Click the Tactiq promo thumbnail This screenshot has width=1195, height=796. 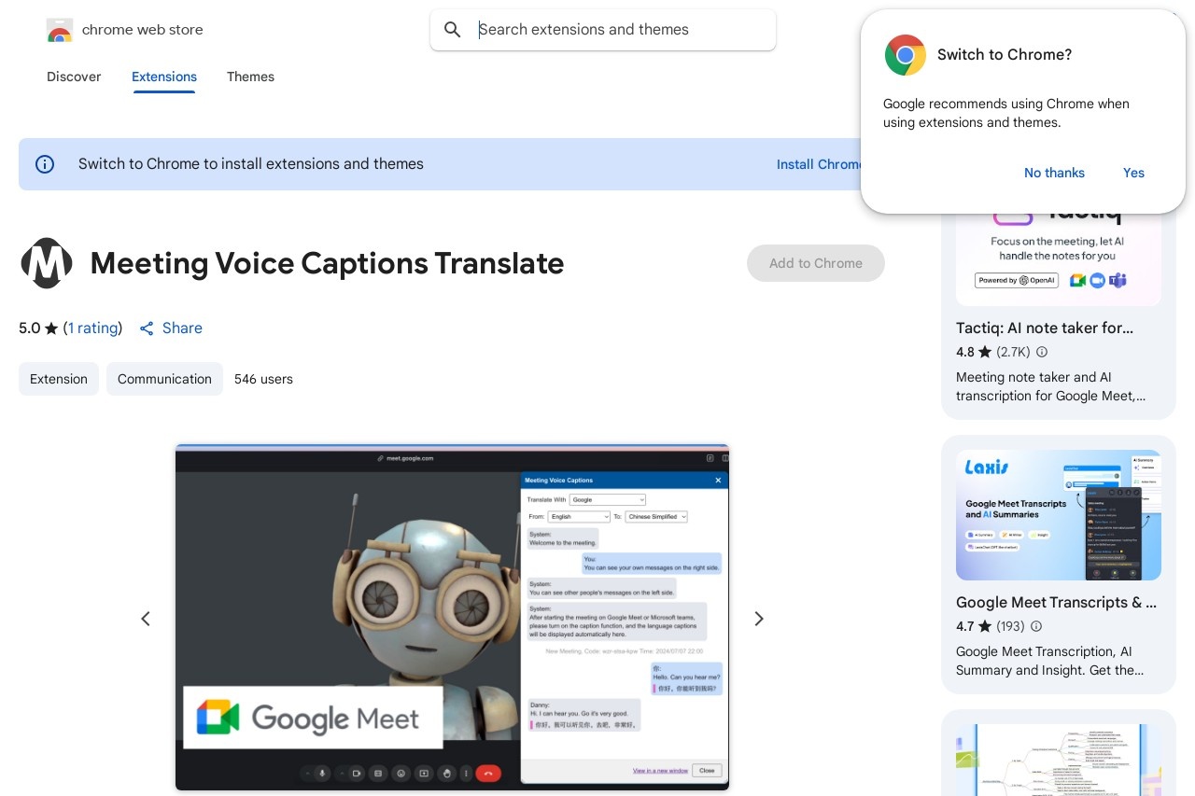click(1059, 252)
